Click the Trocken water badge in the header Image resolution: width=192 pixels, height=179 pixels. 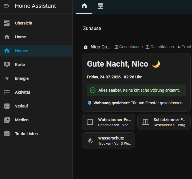pos(184,47)
